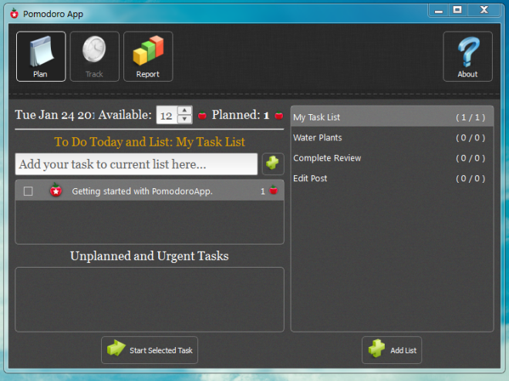509x381 pixels.
Task: Click green plus to add task
Action: coord(273,164)
